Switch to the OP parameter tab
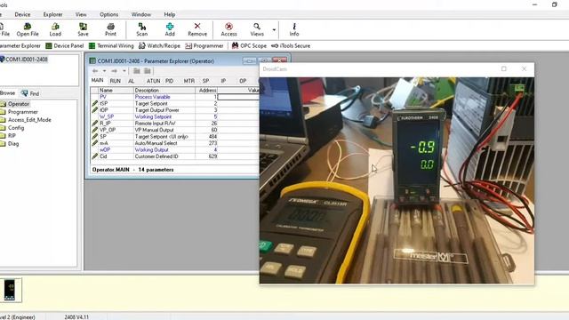 click(x=243, y=81)
